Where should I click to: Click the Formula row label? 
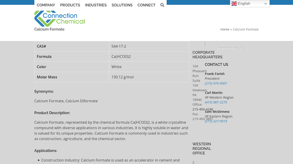click(44, 56)
